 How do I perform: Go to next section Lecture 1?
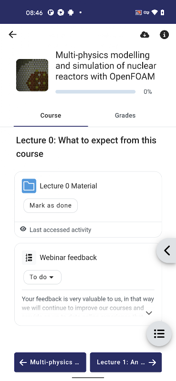tap(126, 362)
